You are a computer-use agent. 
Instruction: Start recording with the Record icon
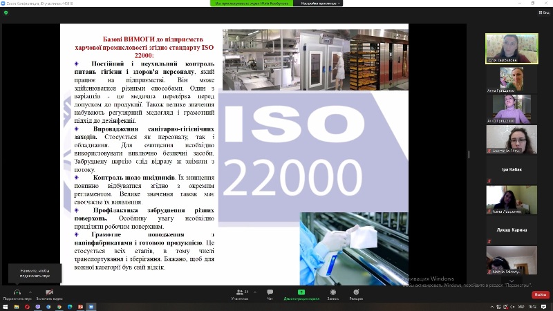point(333,294)
